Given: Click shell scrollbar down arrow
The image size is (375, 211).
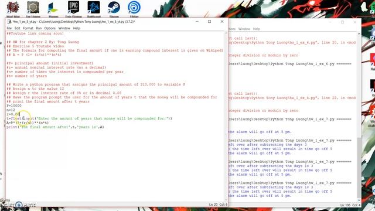Looking at the screenshot, I should coord(359,200).
